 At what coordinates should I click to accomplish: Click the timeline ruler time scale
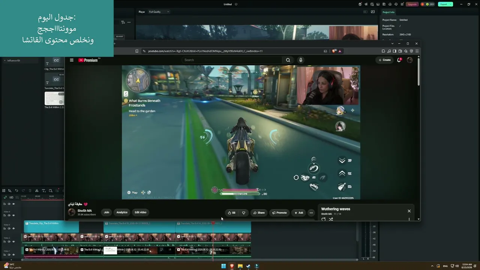(x=42, y=197)
